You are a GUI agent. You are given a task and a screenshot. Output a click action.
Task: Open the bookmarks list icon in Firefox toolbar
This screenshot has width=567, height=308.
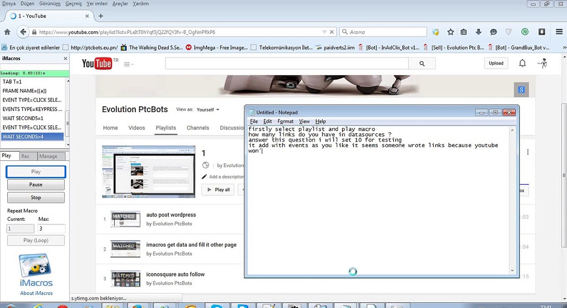point(464,32)
